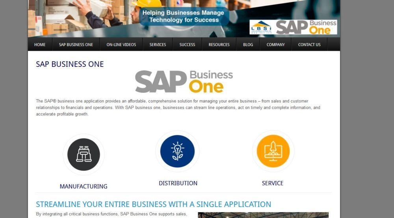Click the DISTRIBUTION heading link
Viewport: 394px width, 218px height.
pos(178,183)
